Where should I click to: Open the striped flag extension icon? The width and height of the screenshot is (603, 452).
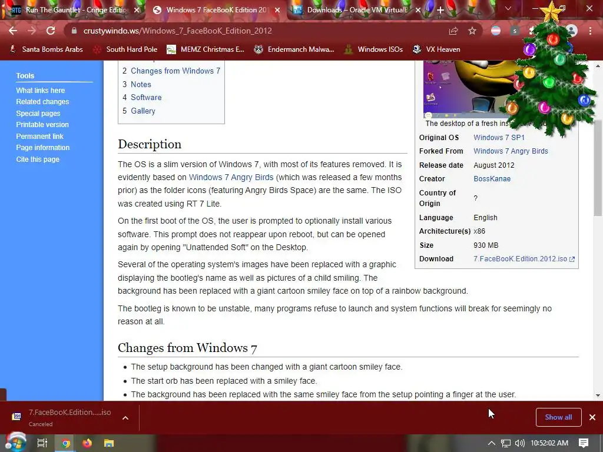pyautogui.click(x=496, y=31)
